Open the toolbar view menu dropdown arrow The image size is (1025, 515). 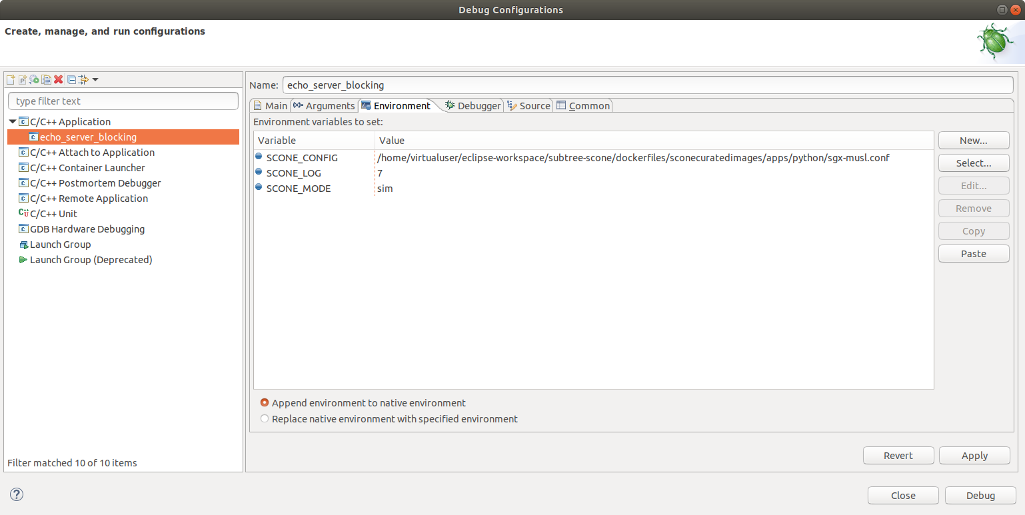coord(94,79)
